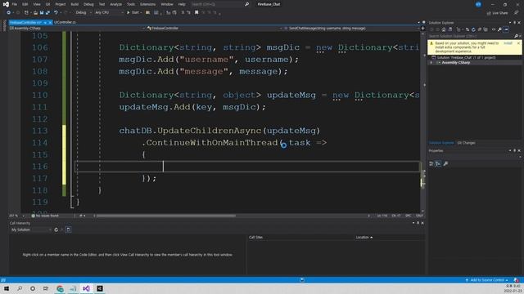Viewport: 524px width, 294px height.
Task: Open the Debug configuration dropdown
Action: coord(83,13)
